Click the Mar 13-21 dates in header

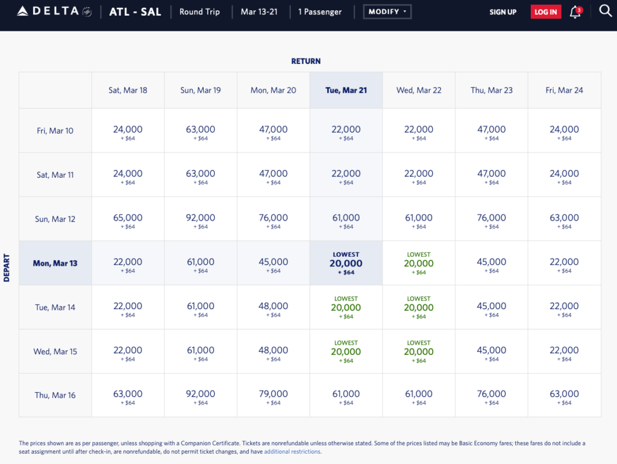[258, 11]
